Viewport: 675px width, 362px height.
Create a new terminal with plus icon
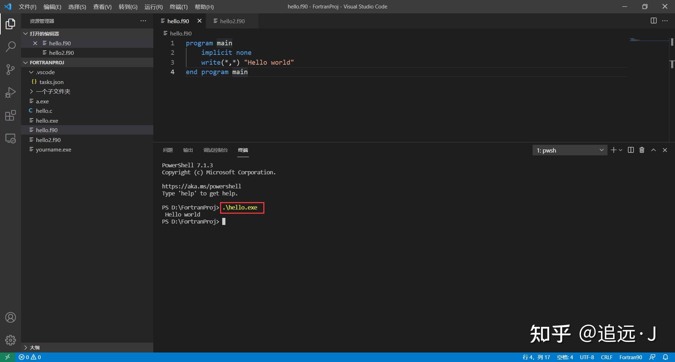(x=613, y=150)
